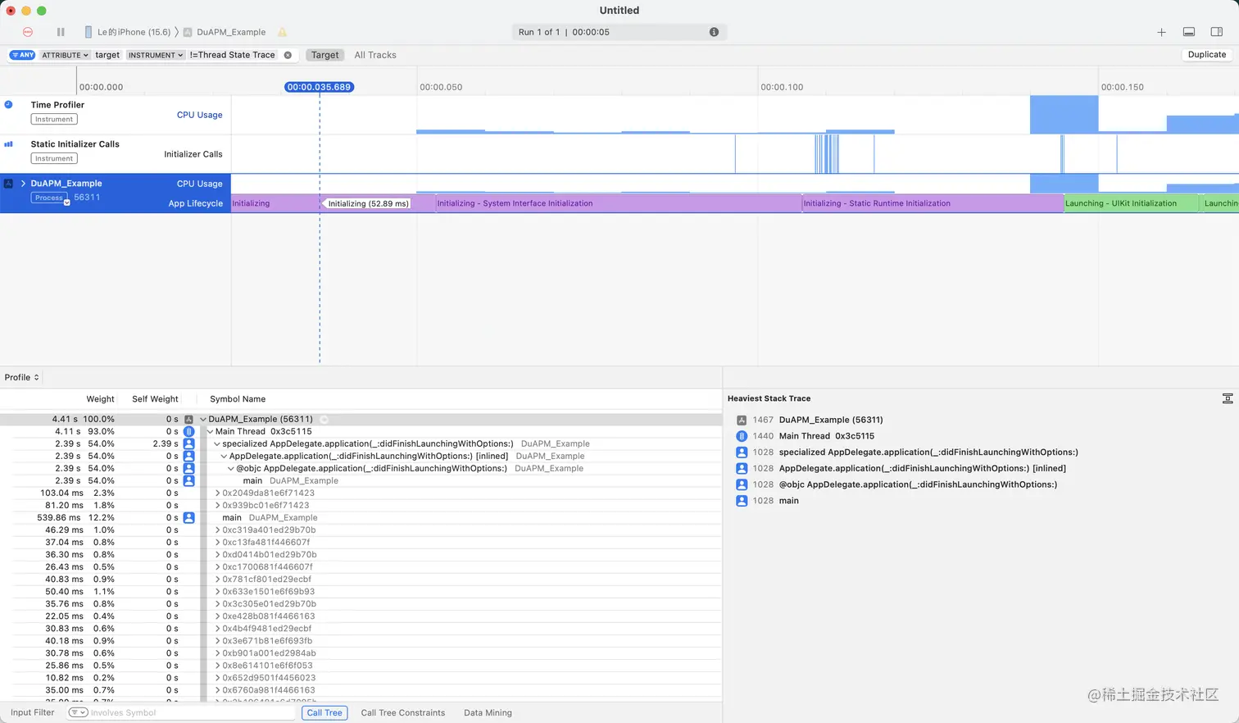This screenshot has height=723, width=1239.
Task: Click the process icon in the 4.41 s row
Action: [x=189, y=419]
